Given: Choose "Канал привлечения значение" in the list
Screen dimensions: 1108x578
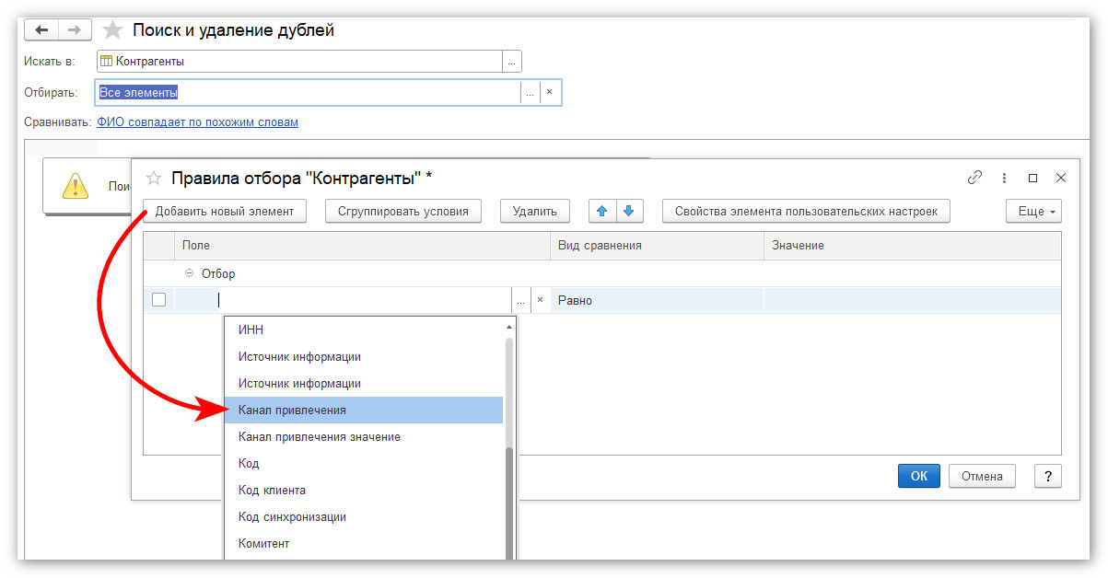Looking at the screenshot, I should pos(364,436).
